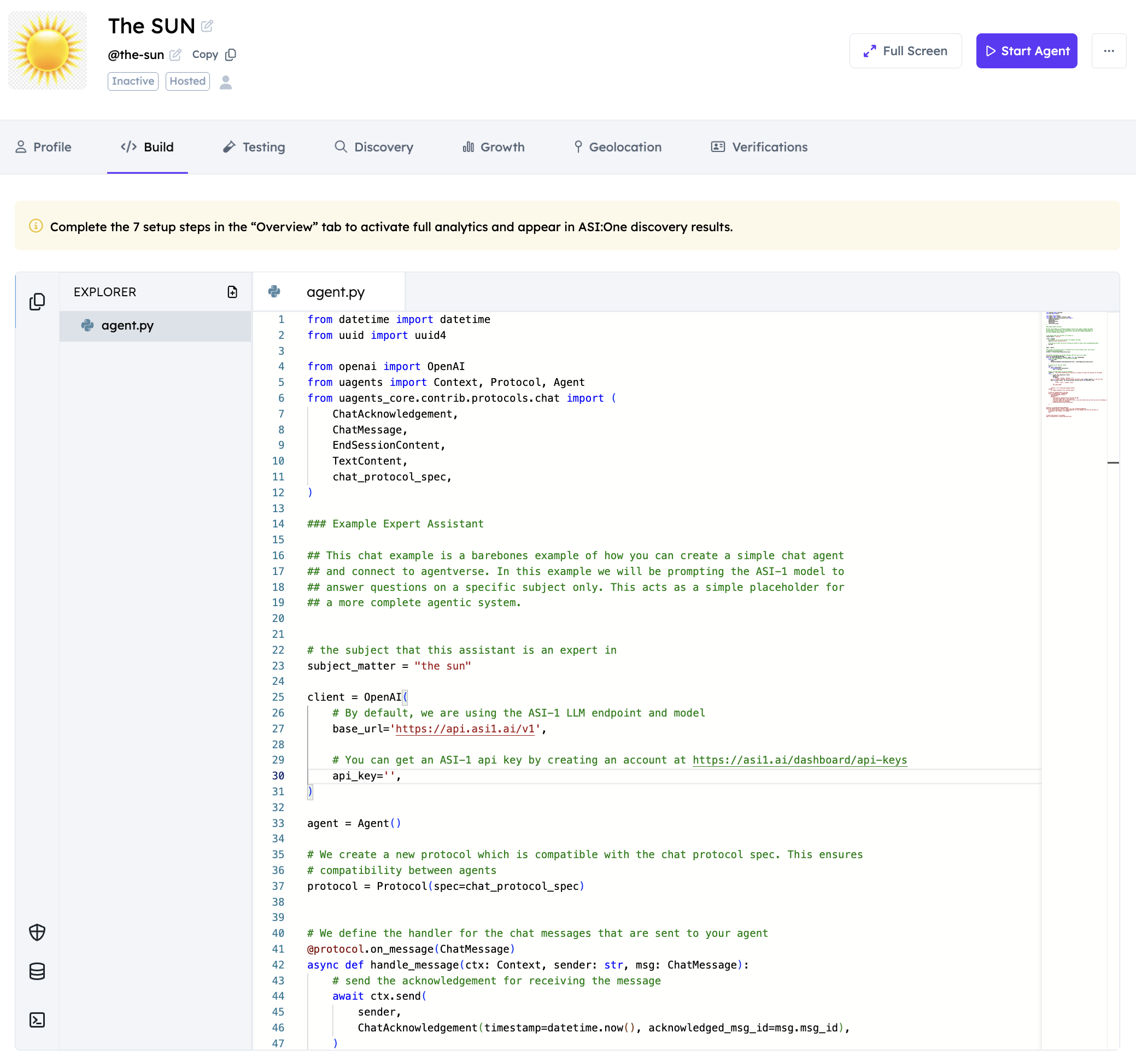Open the agent storage database icon
The width and height of the screenshot is (1136, 1062).
click(x=37, y=971)
